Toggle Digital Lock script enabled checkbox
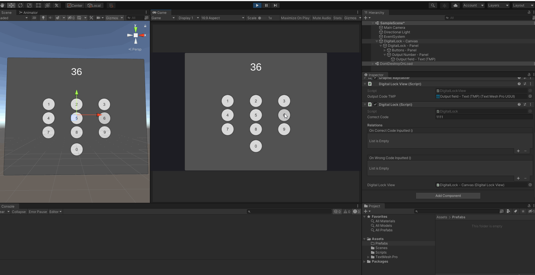 (375, 104)
